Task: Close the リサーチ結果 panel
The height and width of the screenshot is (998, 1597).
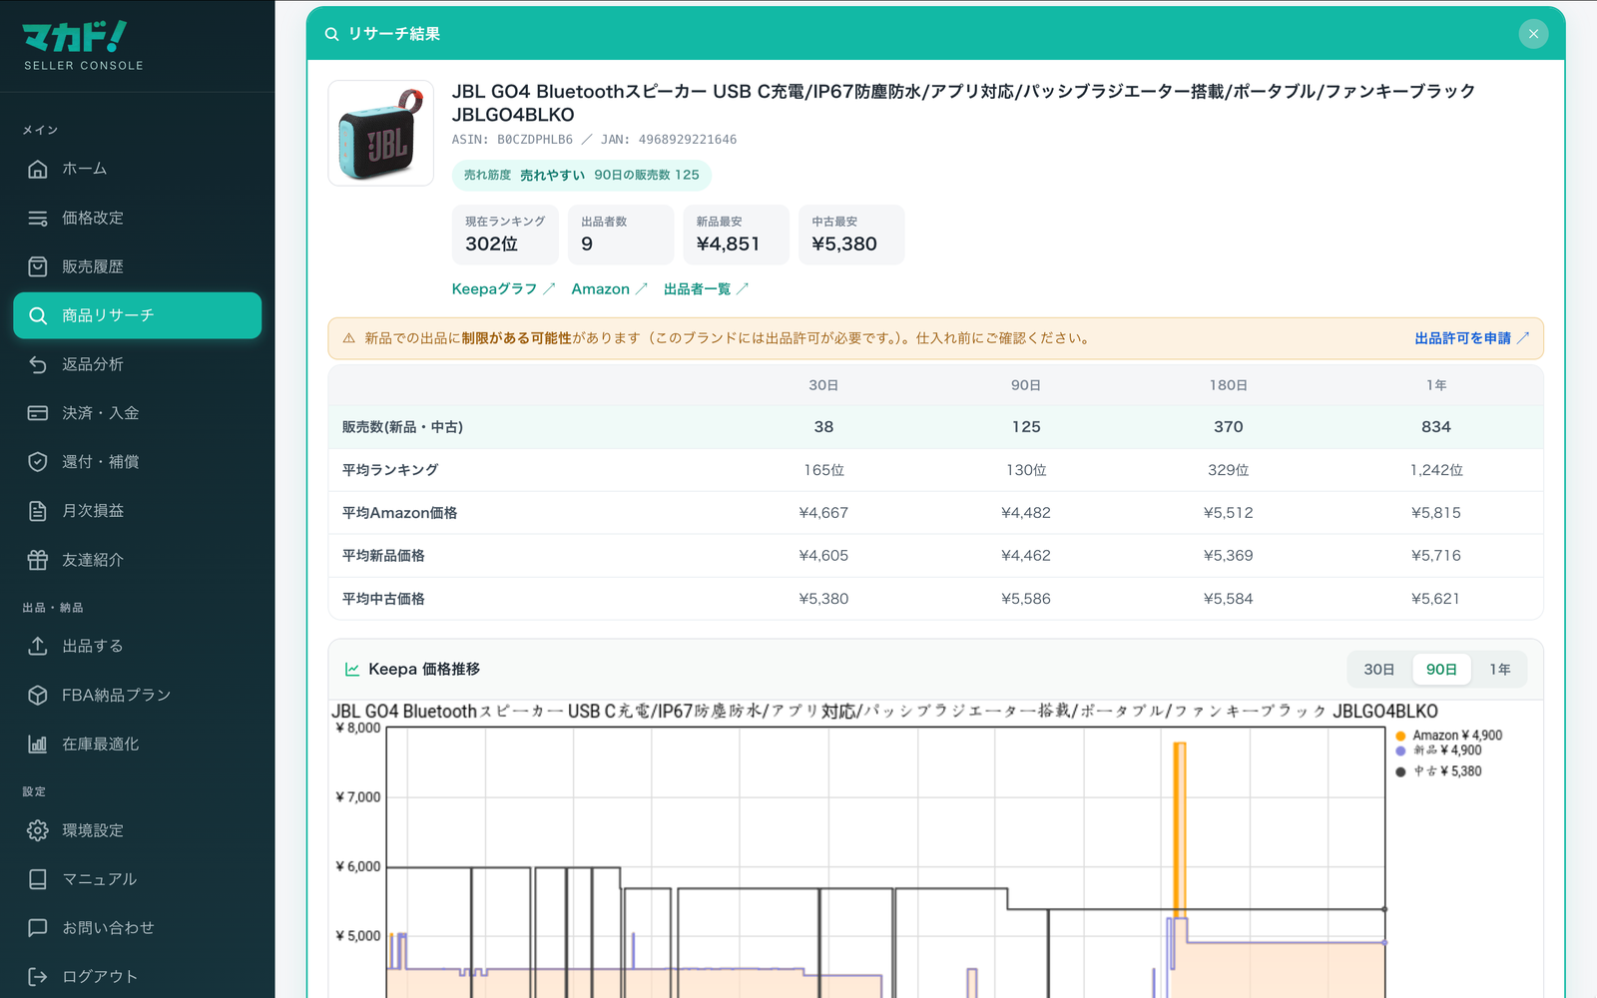Action: (1533, 34)
